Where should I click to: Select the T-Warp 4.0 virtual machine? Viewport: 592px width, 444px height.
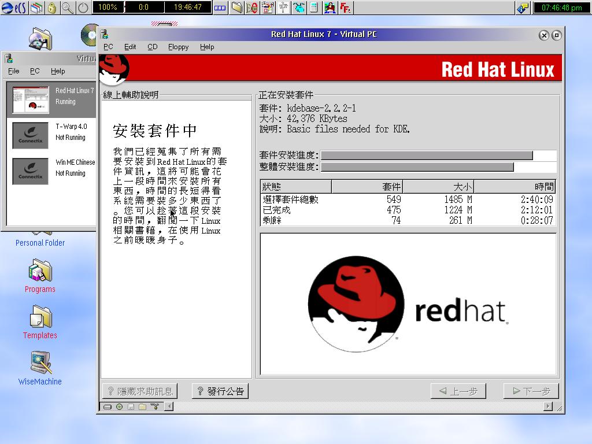[51, 135]
